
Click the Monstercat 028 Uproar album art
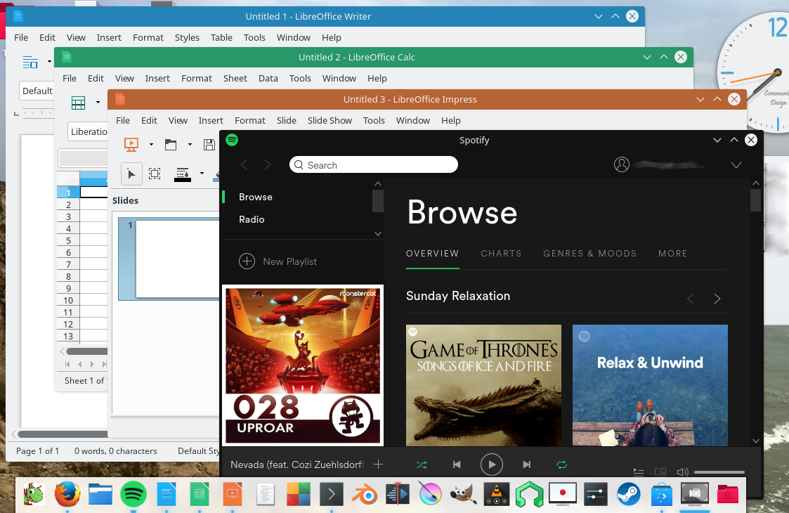coord(302,365)
